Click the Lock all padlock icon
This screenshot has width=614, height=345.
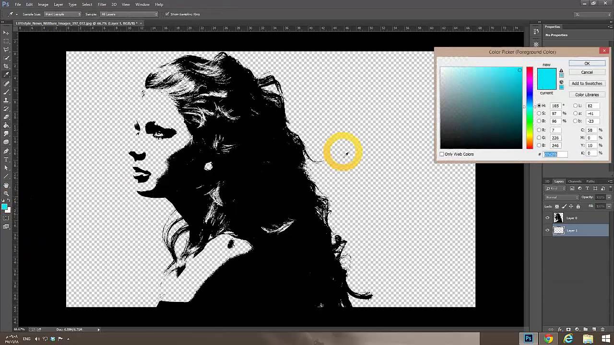pyautogui.click(x=578, y=207)
